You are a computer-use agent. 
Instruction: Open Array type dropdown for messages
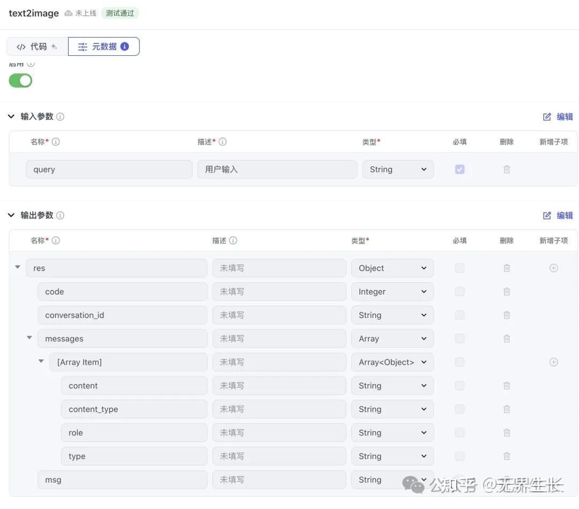click(x=392, y=338)
